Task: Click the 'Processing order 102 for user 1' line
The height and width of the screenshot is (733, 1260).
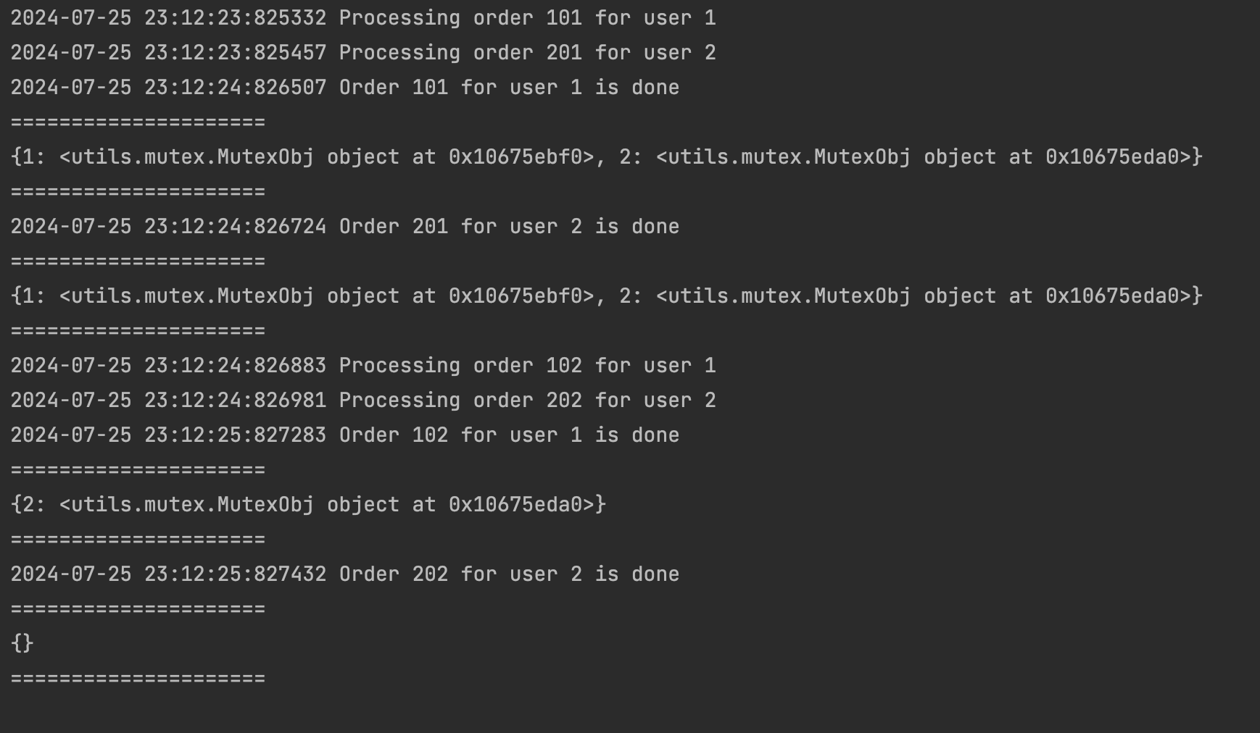Action: (363, 366)
